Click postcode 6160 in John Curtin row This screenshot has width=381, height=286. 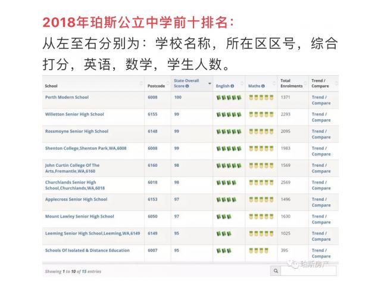click(152, 166)
